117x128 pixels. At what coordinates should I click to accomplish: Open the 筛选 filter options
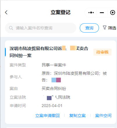coord(109,28)
